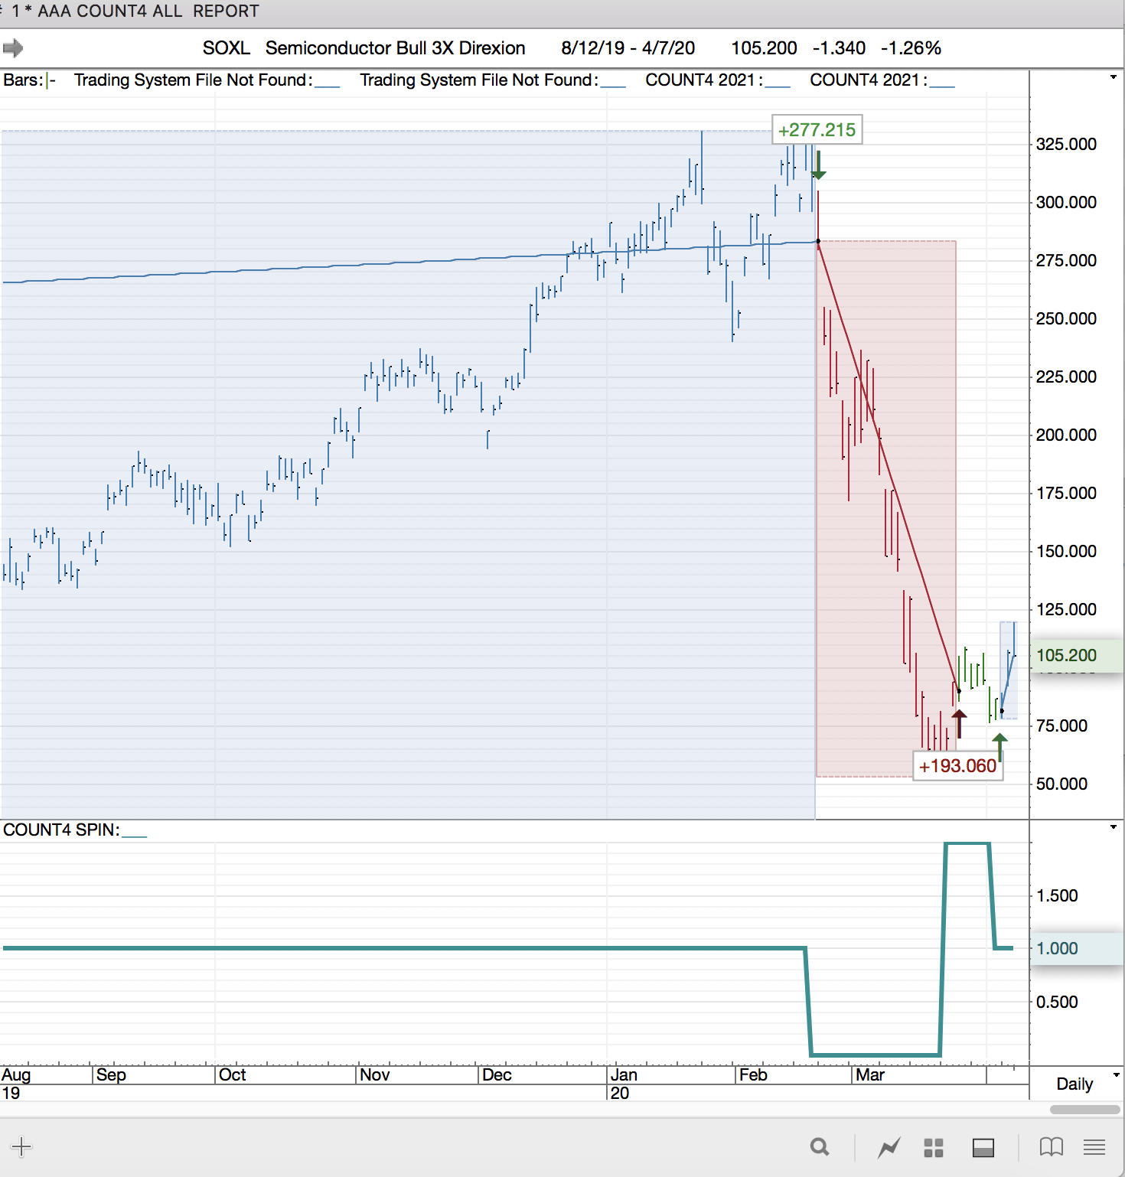Click the -1.340 price change value
The width and height of the screenshot is (1125, 1177).
[839, 48]
